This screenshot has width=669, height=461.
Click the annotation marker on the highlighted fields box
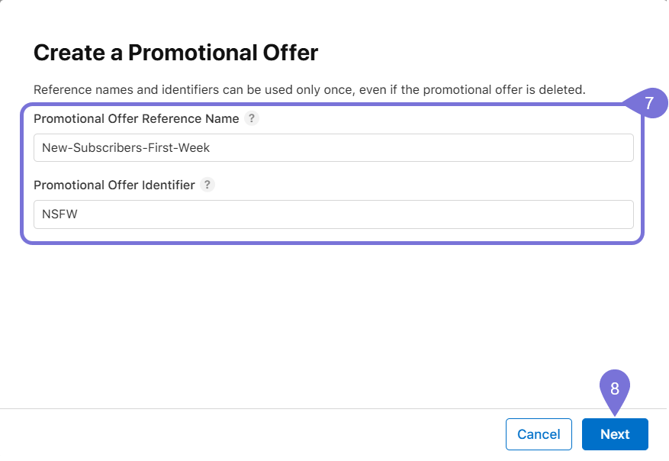[x=652, y=103]
